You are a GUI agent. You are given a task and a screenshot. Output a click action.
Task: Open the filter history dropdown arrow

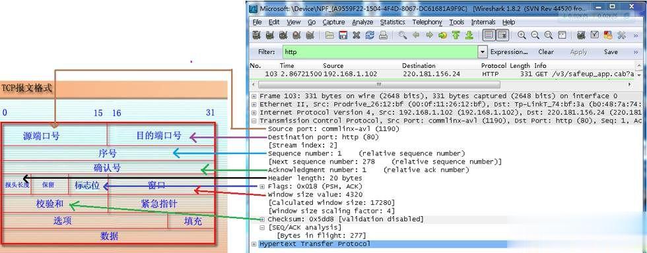[483, 52]
